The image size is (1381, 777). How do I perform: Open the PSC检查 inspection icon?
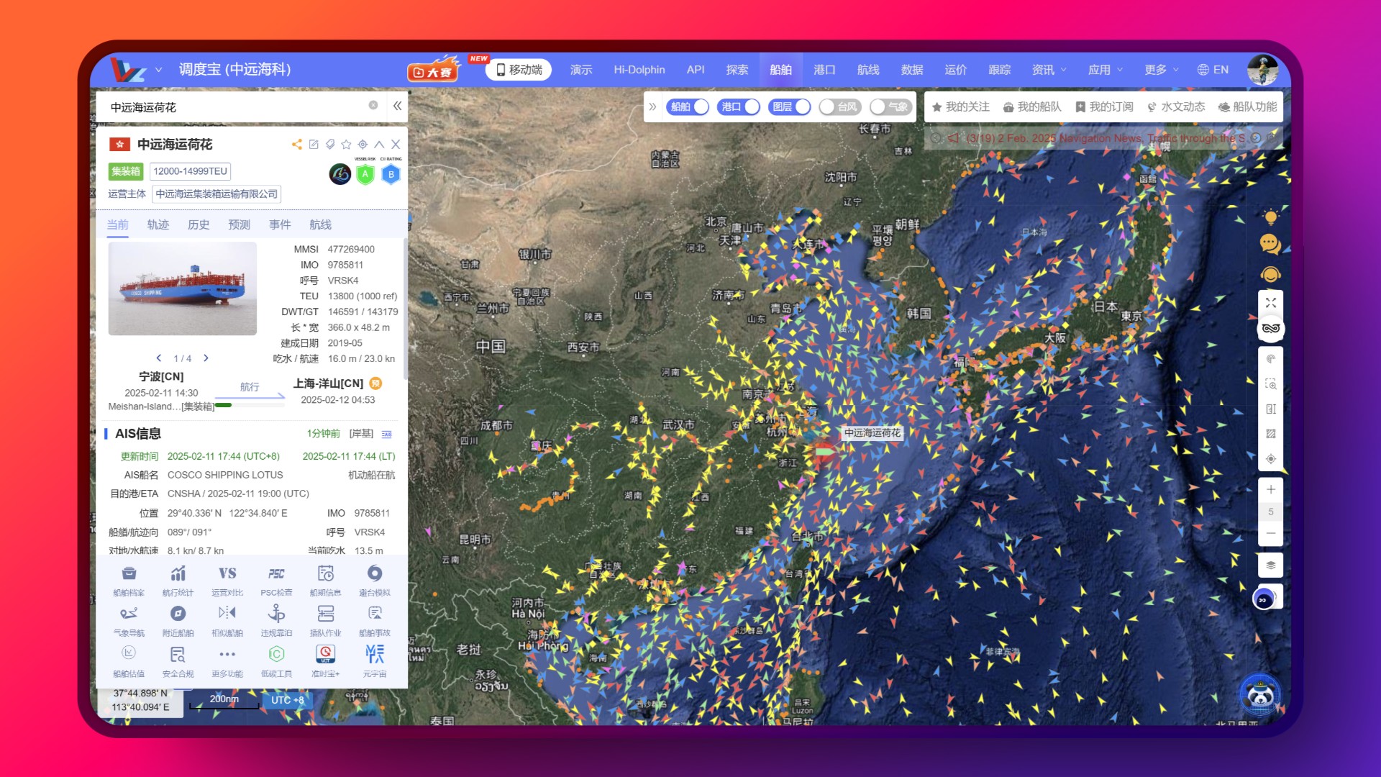tap(276, 581)
